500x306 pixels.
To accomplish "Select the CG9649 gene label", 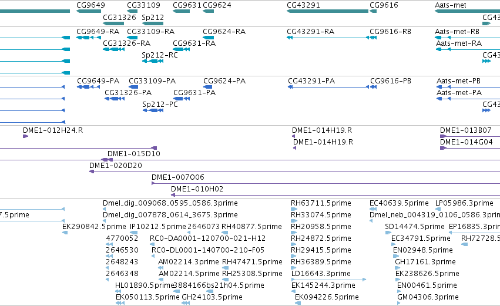I will [91, 5].
